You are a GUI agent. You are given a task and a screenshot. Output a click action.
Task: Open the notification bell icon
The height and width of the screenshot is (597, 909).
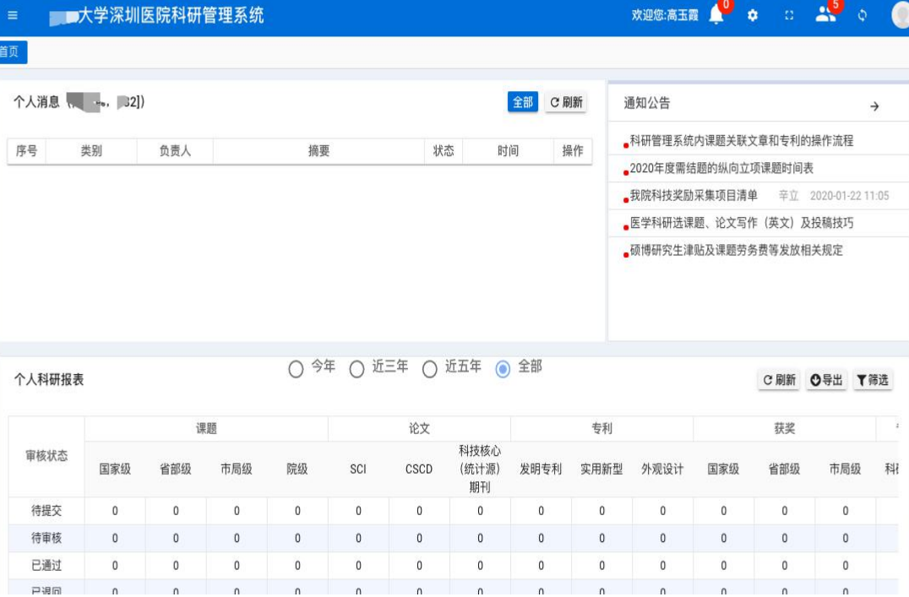point(716,16)
